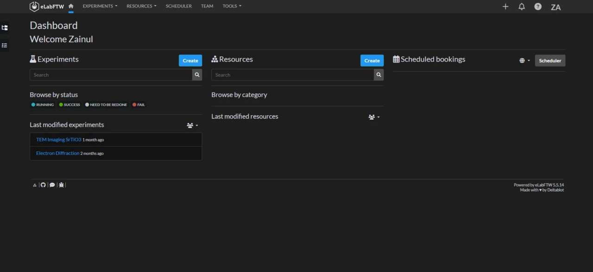The width and height of the screenshot is (593, 272).
Task: Create a new resource
Action: (372, 61)
